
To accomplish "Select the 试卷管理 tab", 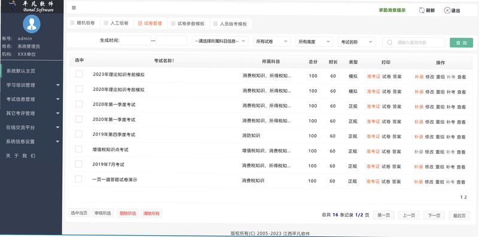I will click(x=151, y=23).
